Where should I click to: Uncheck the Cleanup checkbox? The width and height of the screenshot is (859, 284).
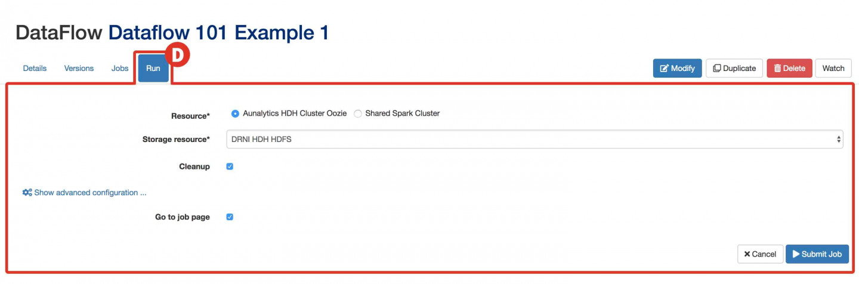pyautogui.click(x=230, y=166)
